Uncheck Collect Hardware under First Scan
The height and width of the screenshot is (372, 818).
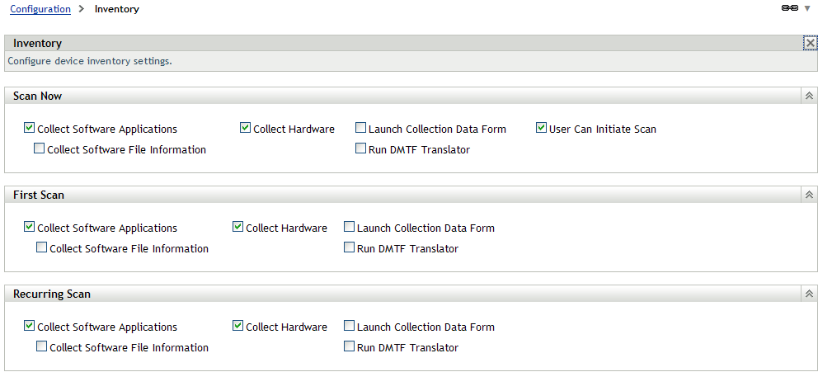(x=238, y=228)
